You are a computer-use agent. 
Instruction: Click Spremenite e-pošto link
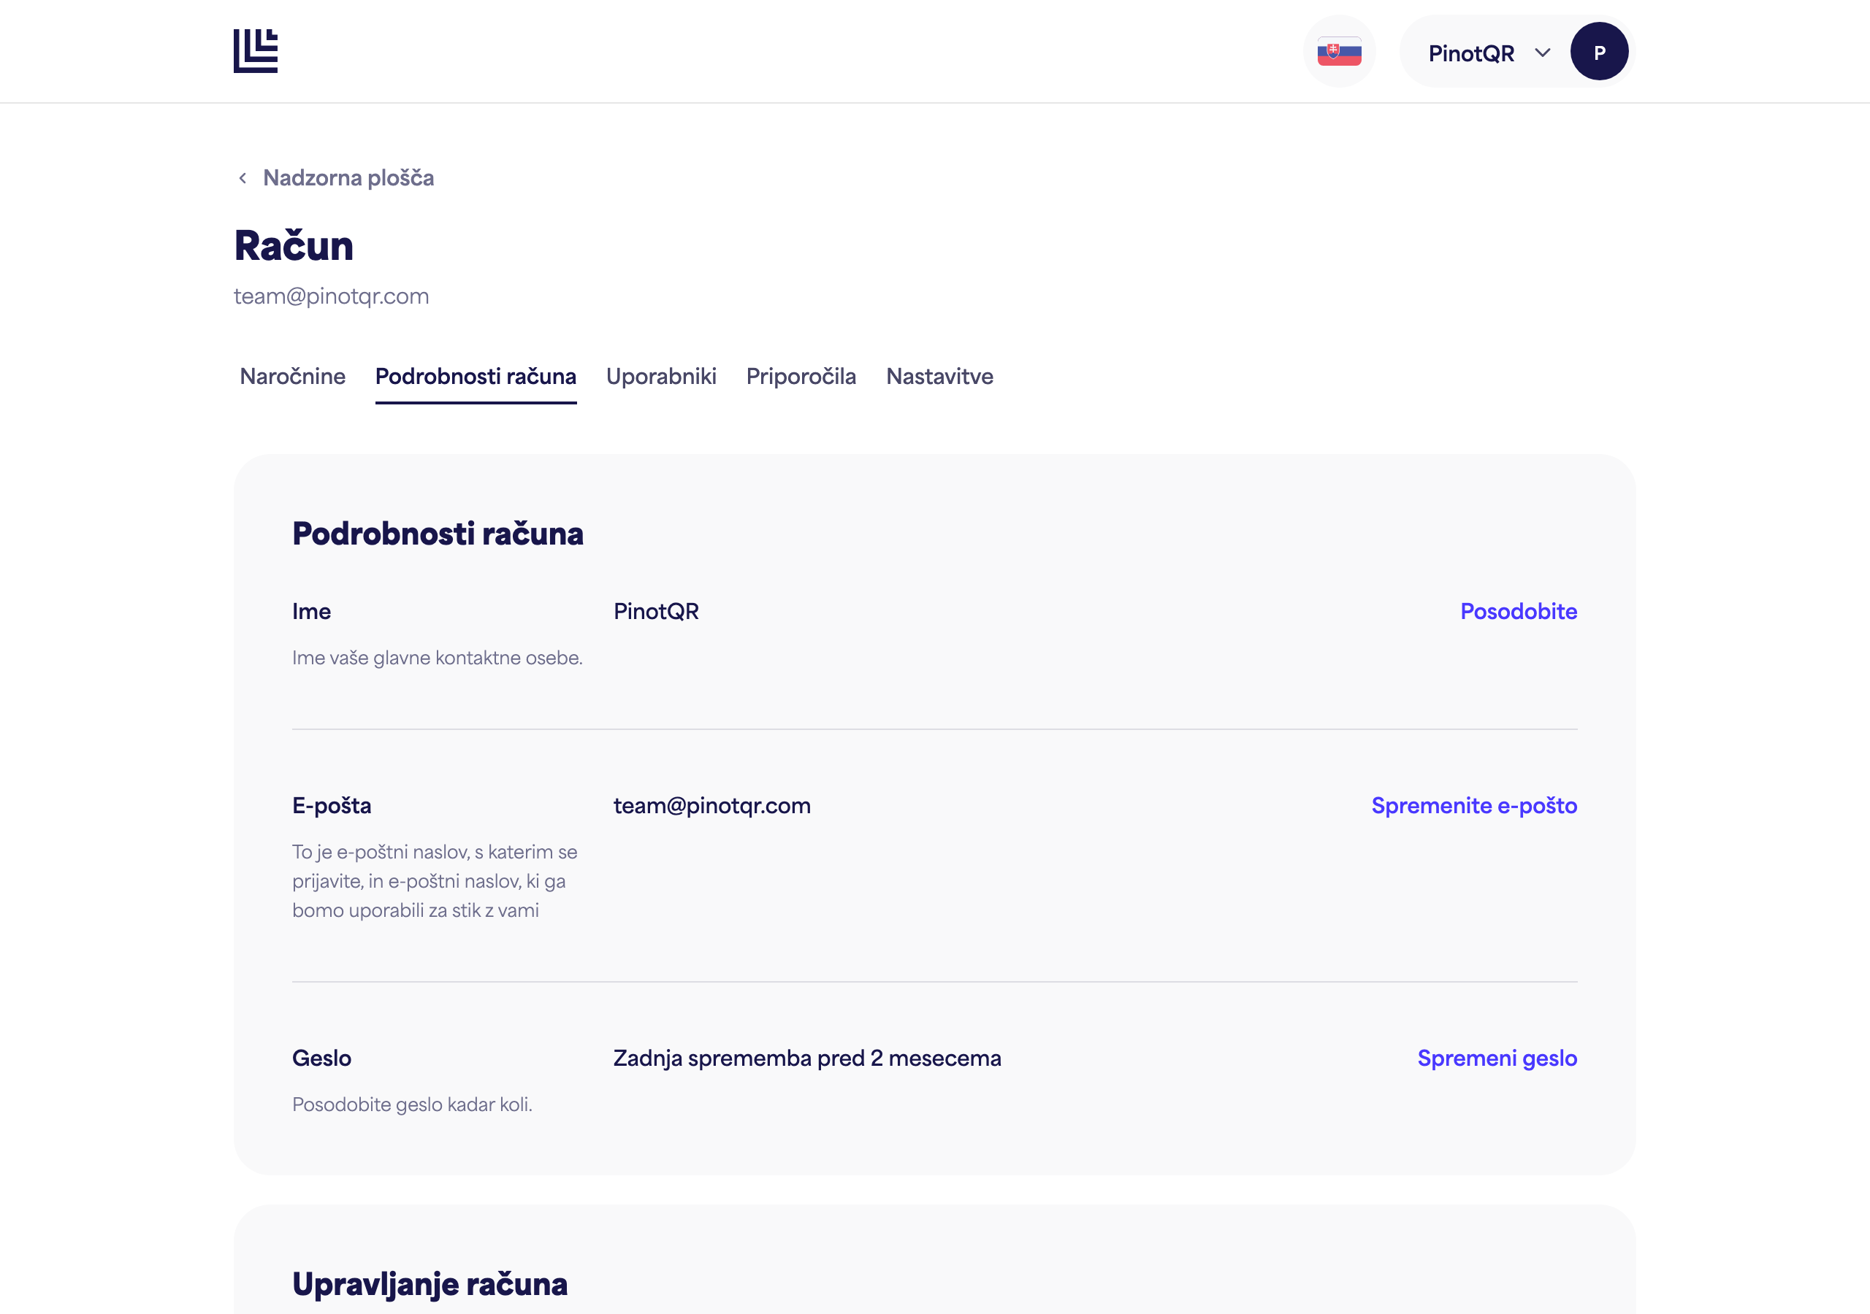(1474, 805)
